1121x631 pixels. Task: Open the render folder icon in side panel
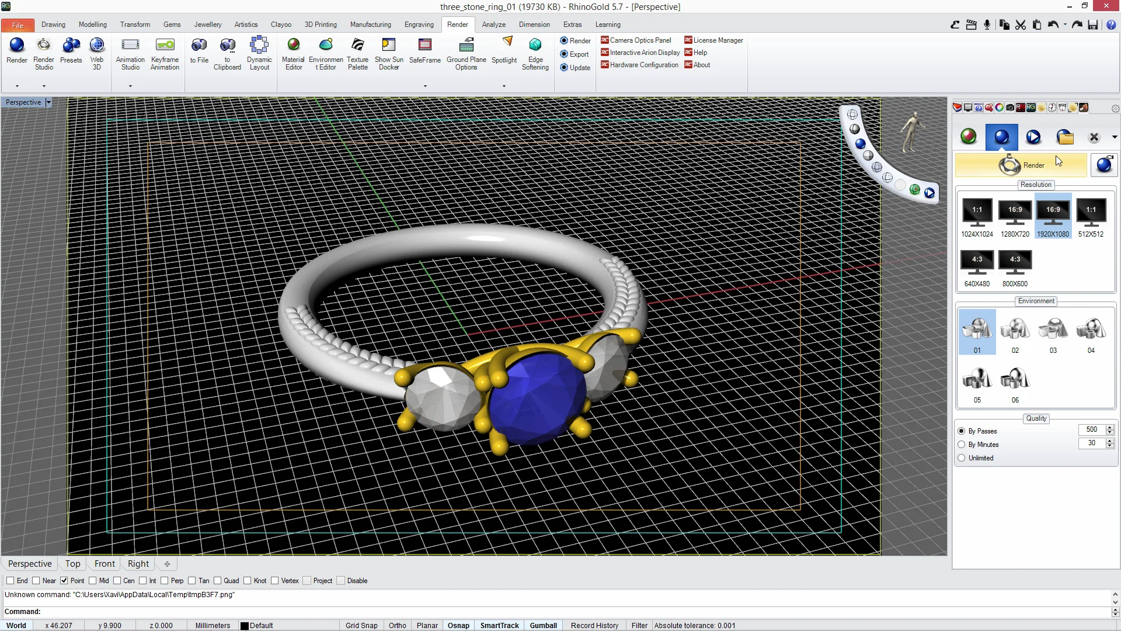[x=1066, y=137]
